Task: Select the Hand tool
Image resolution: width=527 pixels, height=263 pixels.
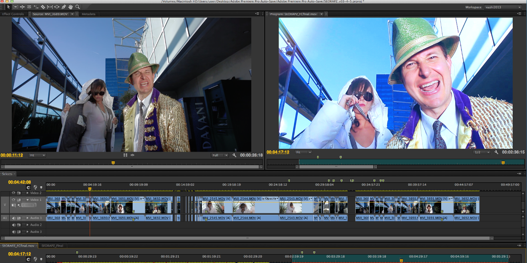Action: tap(71, 7)
